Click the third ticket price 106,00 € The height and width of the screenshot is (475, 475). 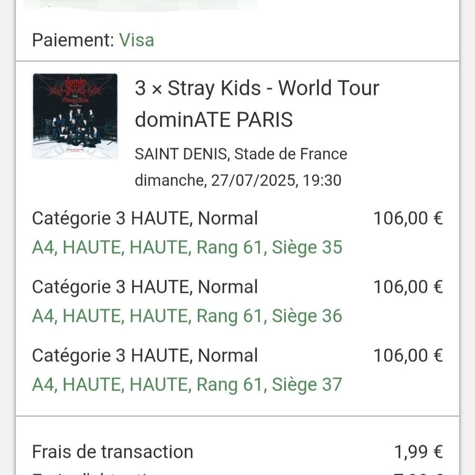(x=408, y=356)
